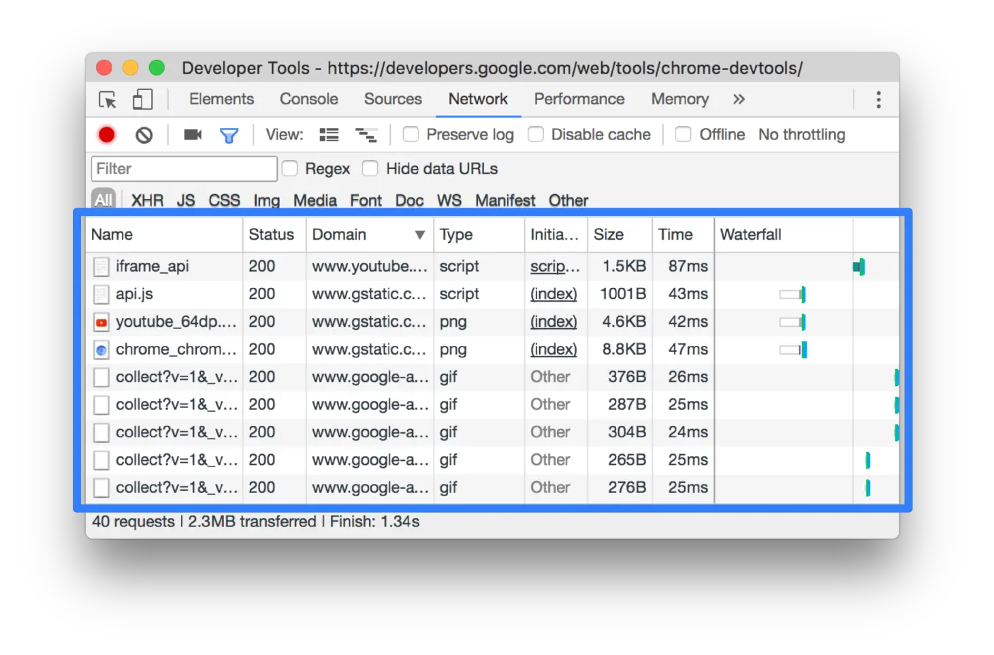994x655 pixels.
Task: Toggle the blue filter funnel icon
Action: pyautogui.click(x=229, y=135)
